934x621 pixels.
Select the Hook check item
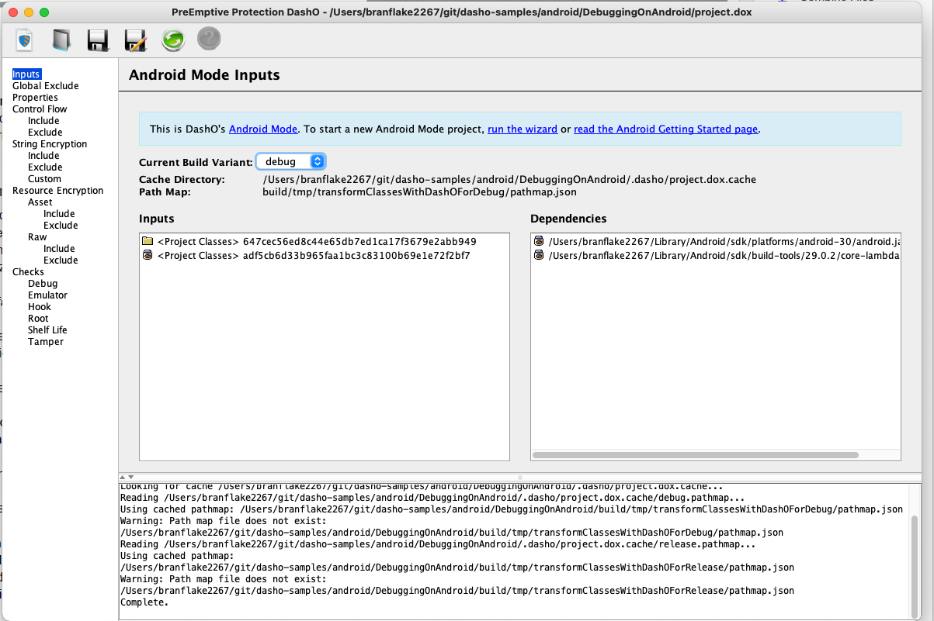pos(40,307)
